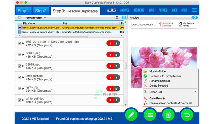Screen dimensions: 214x124
Task: Expand the IMG_20171129_113350 group triangle
Action: (23, 43)
